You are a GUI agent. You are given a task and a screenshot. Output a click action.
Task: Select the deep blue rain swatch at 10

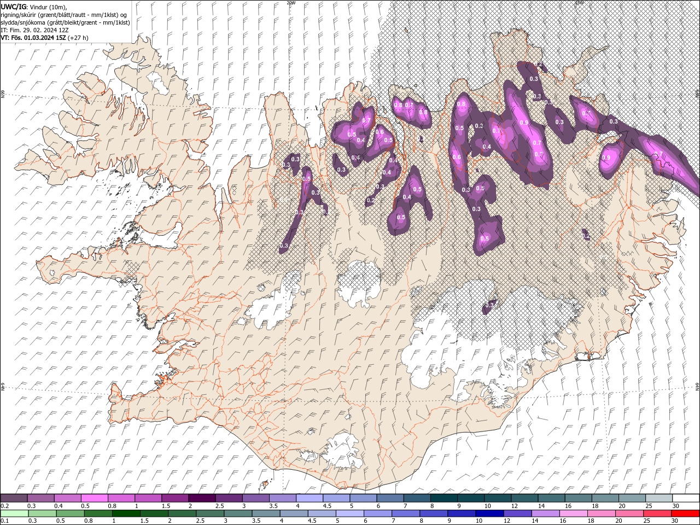tap(489, 513)
